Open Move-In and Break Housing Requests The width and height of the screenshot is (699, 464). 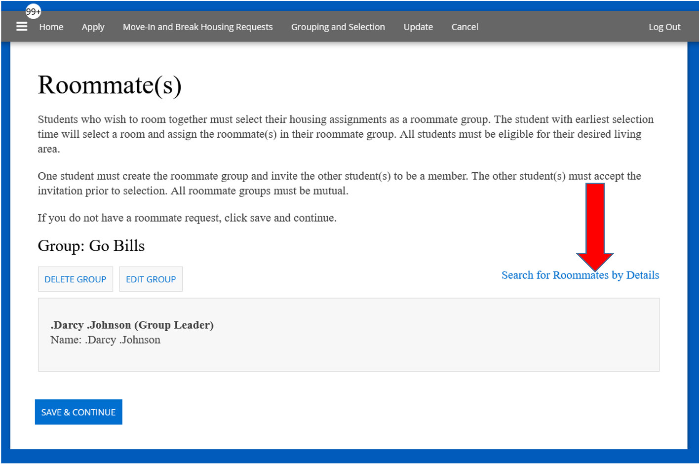pyautogui.click(x=197, y=27)
